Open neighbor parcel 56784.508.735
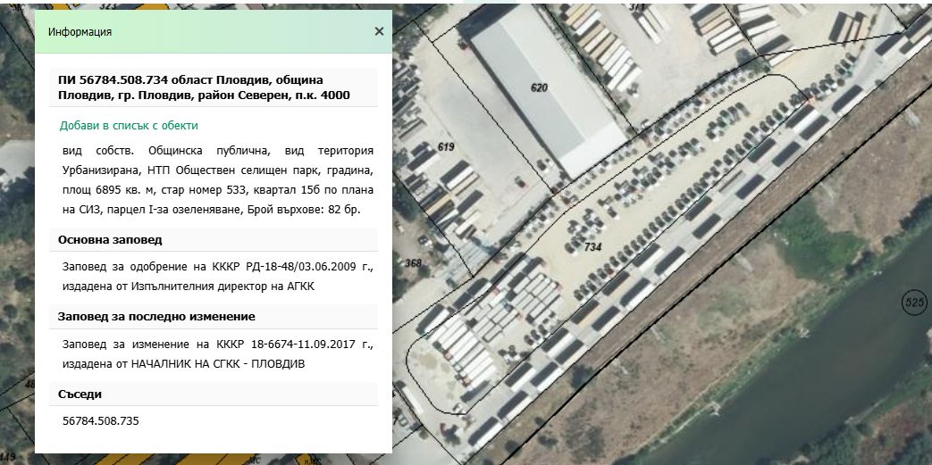Image resolution: width=932 pixels, height=465 pixels. click(100, 421)
